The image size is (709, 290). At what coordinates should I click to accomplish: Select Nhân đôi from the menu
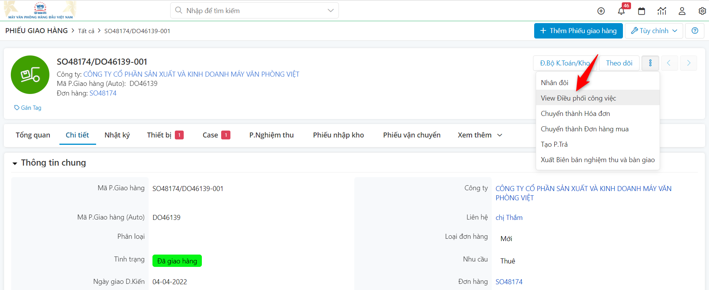[x=598, y=83]
